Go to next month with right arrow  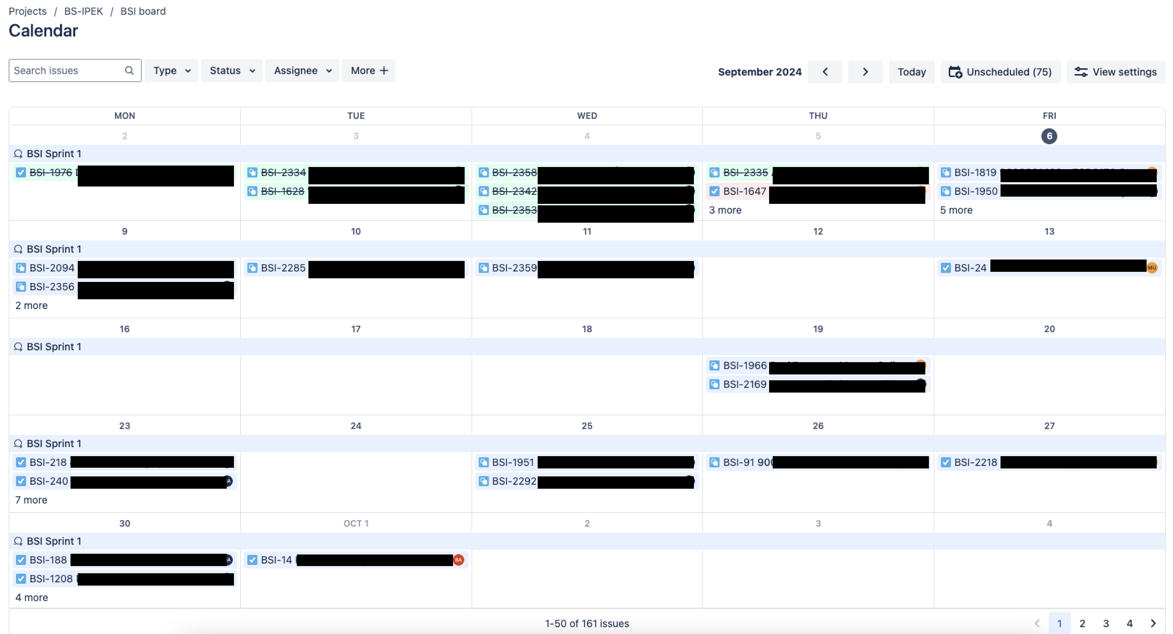[865, 72]
